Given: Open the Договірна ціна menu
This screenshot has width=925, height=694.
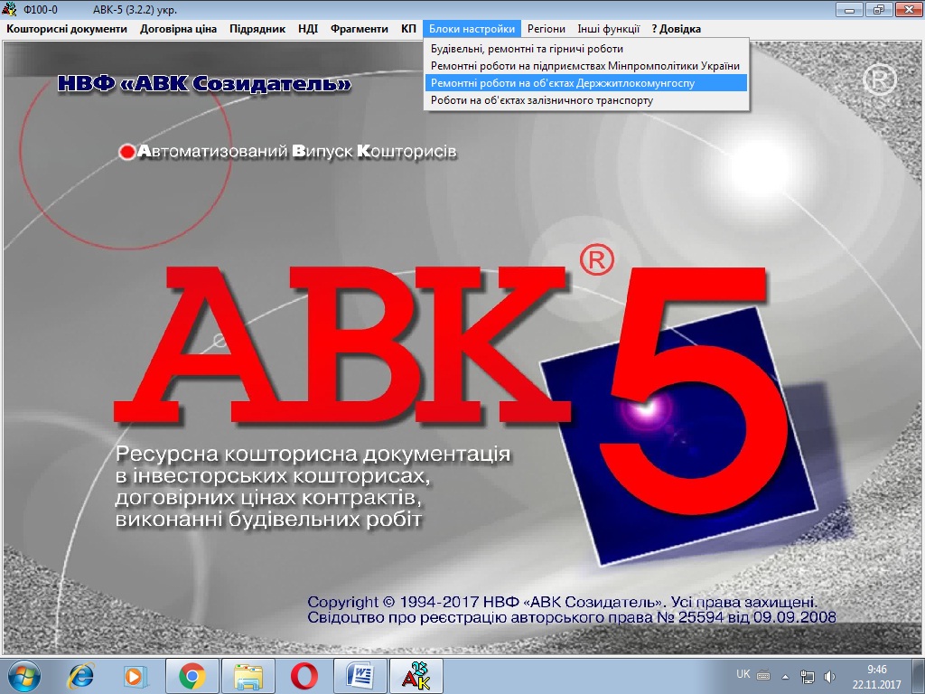Looking at the screenshot, I should [178, 29].
